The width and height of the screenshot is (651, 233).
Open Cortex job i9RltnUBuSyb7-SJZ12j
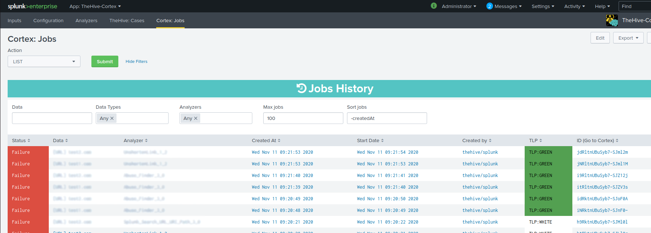tap(602, 175)
